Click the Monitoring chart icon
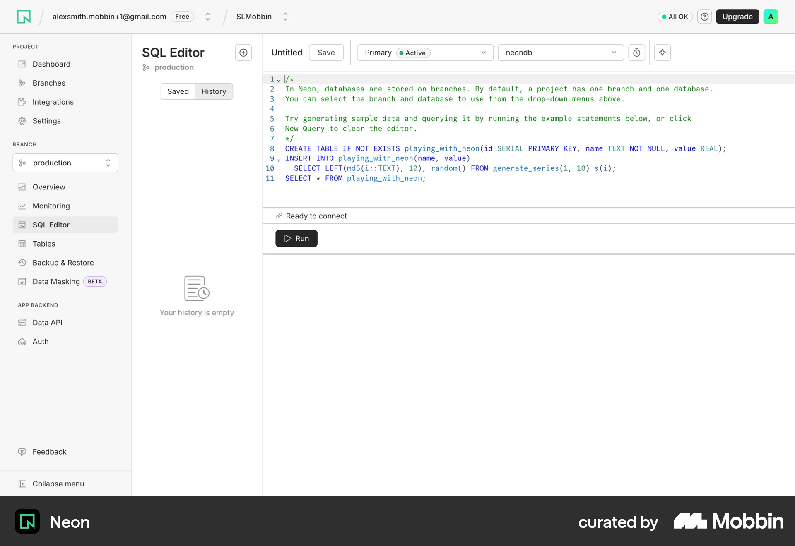The width and height of the screenshot is (795, 546). tap(22, 206)
